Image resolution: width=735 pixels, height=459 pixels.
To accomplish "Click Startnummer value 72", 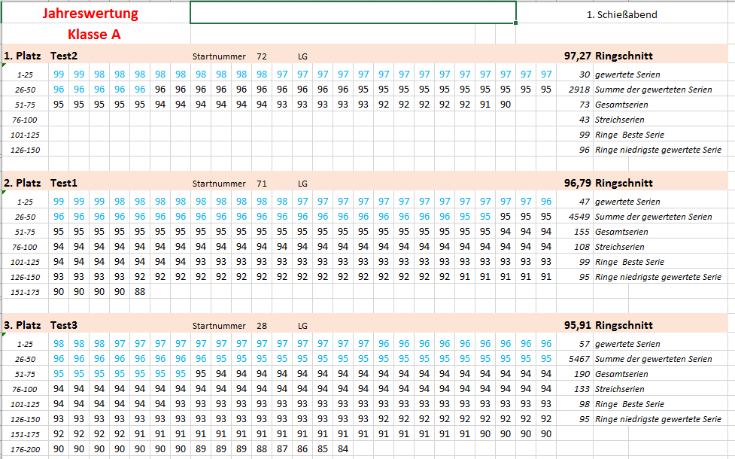I will point(262,56).
